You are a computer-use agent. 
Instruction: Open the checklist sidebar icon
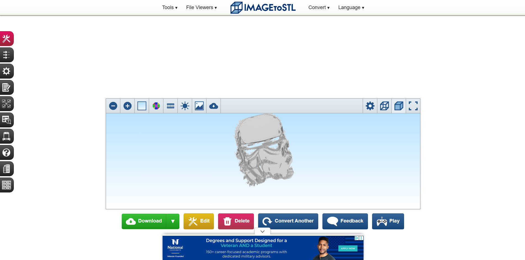7,104
